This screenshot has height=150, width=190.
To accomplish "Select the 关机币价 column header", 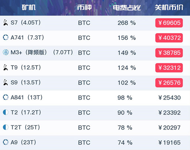I will coord(169,7).
